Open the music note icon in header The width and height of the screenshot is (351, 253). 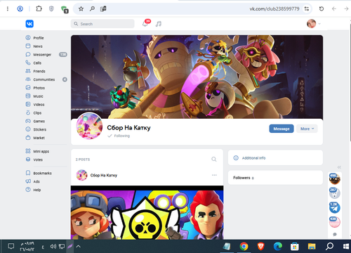[x=159, y=24]
